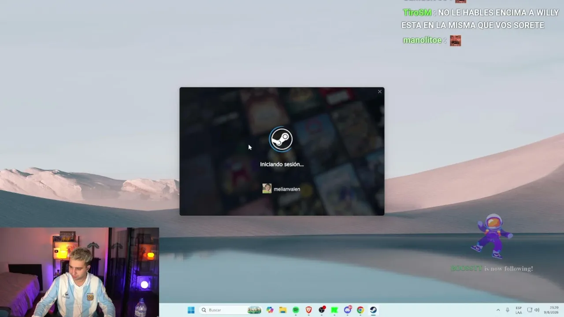
Task: Click the Steam taskbar icon
Action: pos(373,310)
